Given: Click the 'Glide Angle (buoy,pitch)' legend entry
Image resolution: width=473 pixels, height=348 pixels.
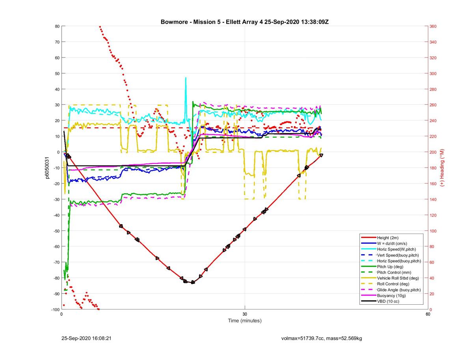Looking at the screenshot, I should 391,289.
